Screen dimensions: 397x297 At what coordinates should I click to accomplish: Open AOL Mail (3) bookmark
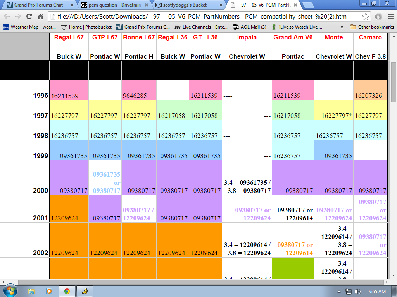(x=249, y=27)
